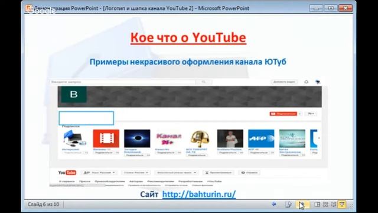Click the previous slide arrow in status bar
Screen dimensions: 378x213
[x=274, y=204]
